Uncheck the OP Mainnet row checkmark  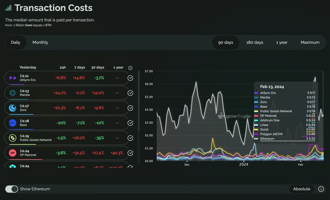(130, 153)
